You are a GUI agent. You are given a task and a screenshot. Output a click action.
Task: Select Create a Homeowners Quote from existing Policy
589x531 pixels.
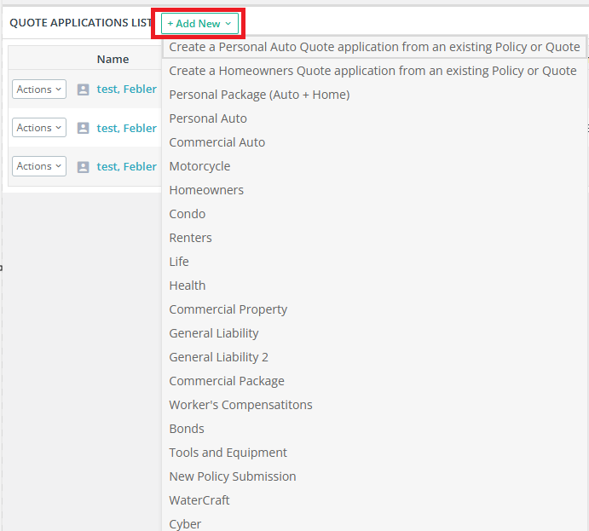coord(372,71)
